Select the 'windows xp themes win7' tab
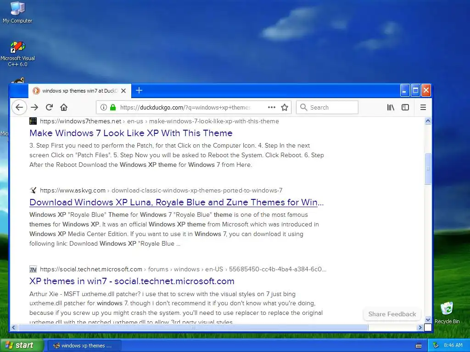 pyautogui.click(x=80, y=91)
